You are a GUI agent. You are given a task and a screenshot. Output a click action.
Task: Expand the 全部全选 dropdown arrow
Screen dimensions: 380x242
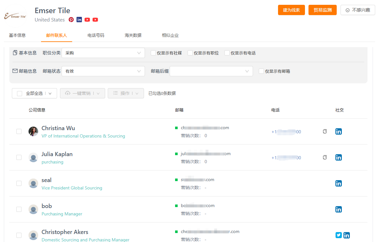click(x=50, y=94)
